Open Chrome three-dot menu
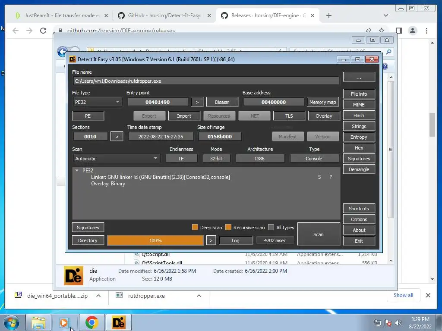The height and width of the screenshot is (331, 442). point(426,31)
